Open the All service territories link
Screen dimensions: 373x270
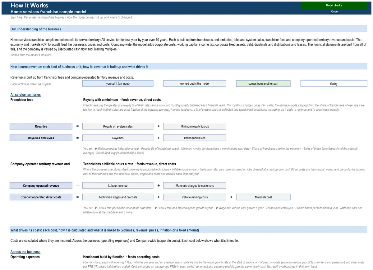(25, 95)
